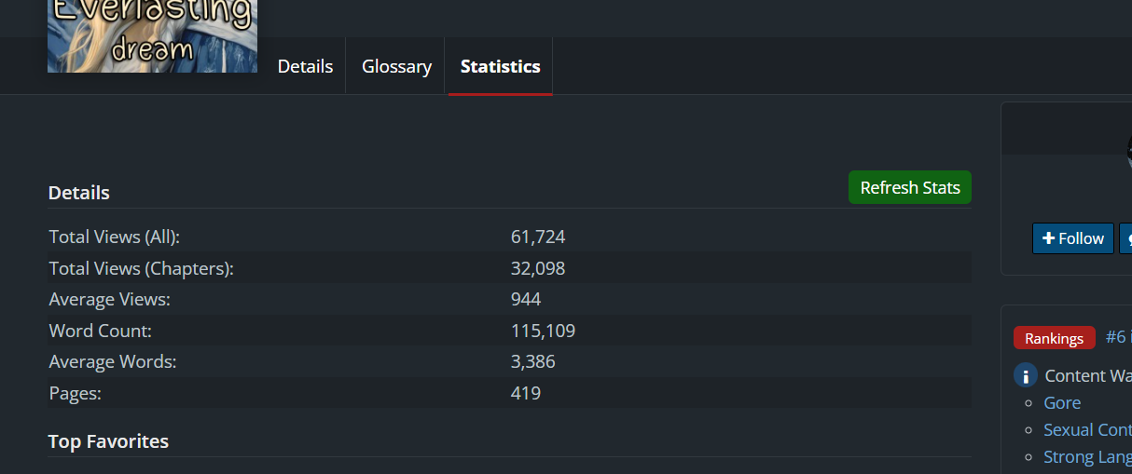
Task: Open the Glossary tab
Action: 396,66
